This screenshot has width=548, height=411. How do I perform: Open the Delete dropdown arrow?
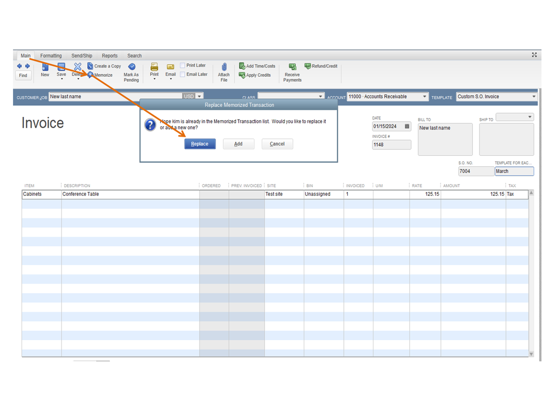(x=78, y=79)
